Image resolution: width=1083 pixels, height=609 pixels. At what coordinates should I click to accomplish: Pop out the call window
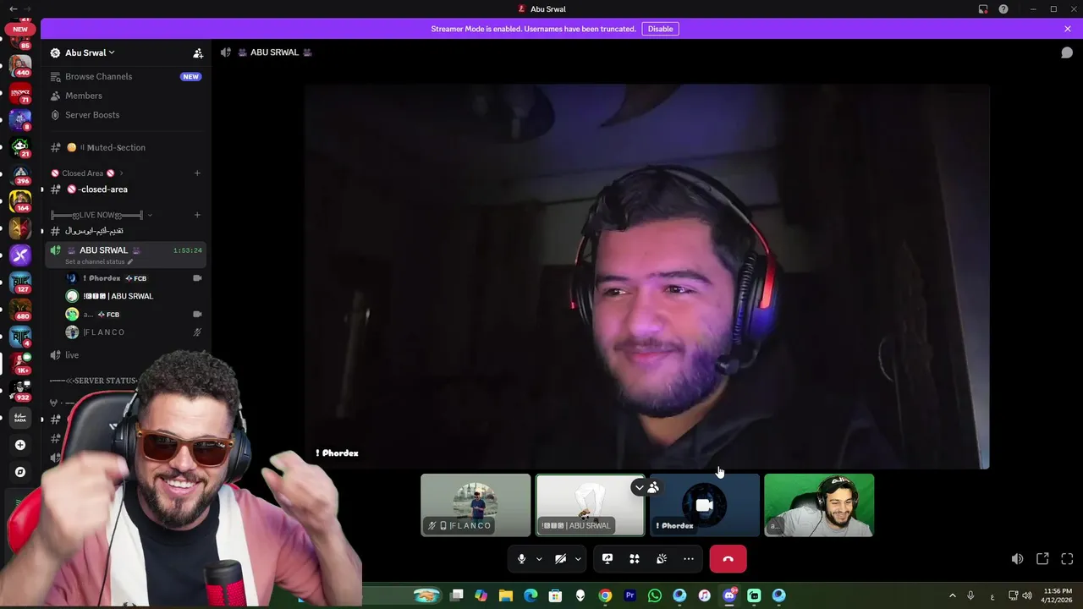tap(1042, 559)
